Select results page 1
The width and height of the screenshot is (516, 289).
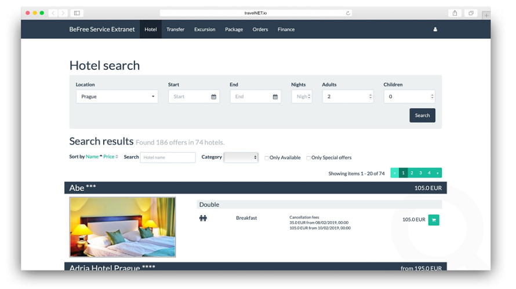tap(403, 173)
